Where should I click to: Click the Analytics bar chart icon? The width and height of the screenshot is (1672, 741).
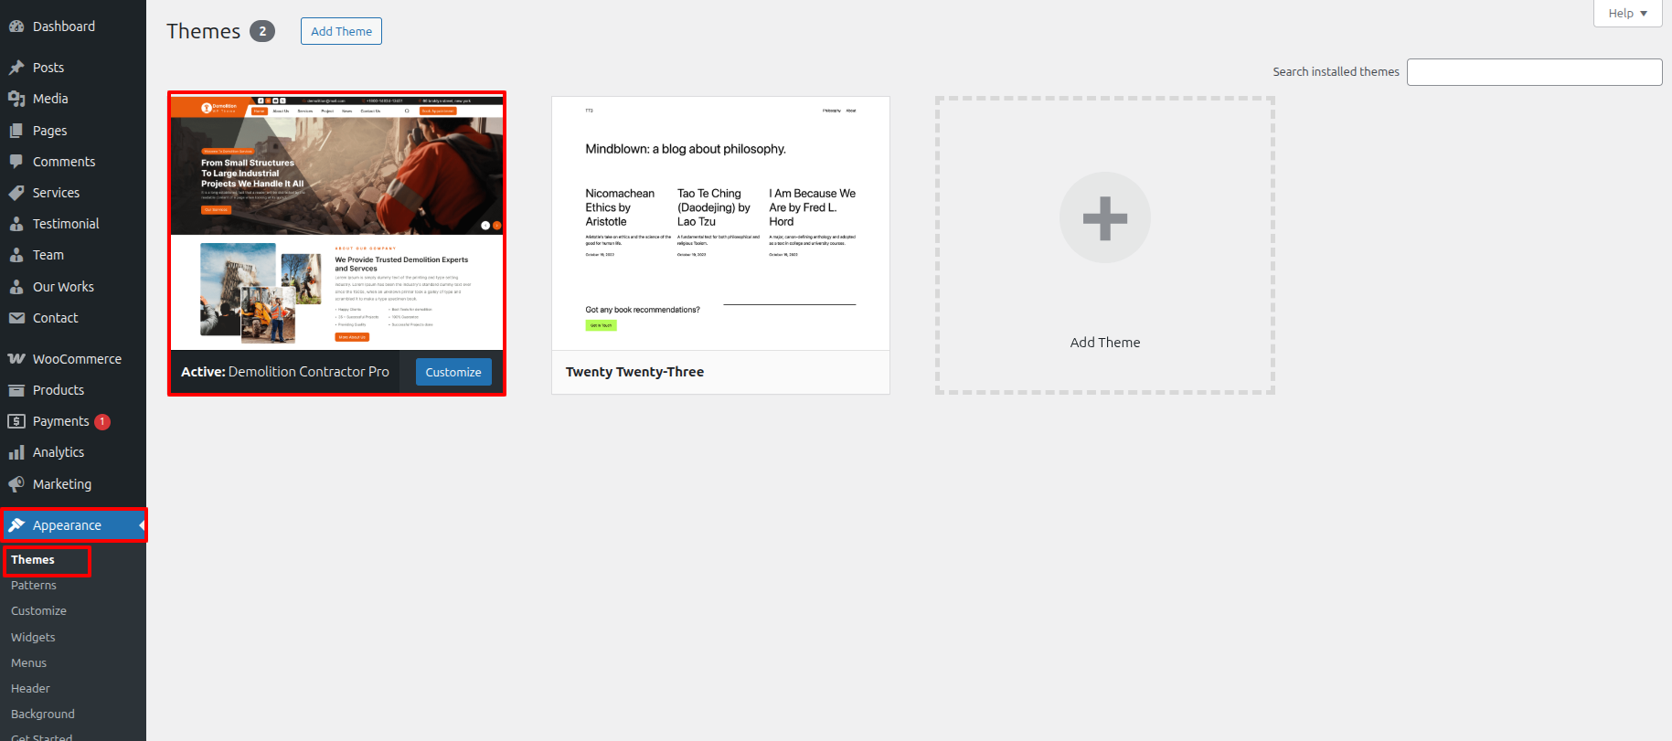(16, 452)
